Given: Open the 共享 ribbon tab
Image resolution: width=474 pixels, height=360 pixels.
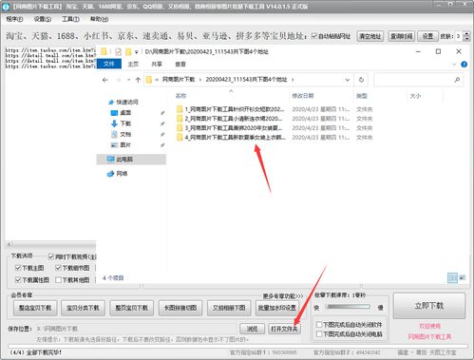Looking at the screenshot, I should click(157, 65).
